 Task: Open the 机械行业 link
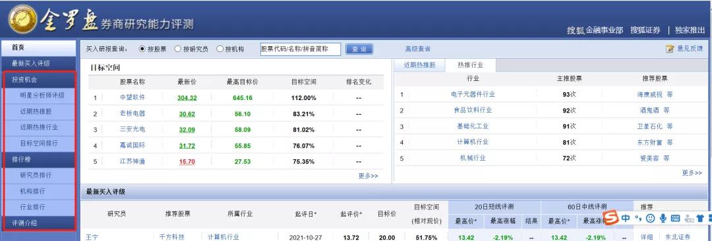473,158
